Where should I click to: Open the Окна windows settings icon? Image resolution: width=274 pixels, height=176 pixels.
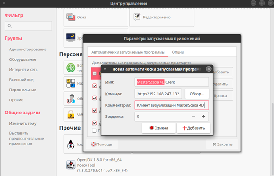click(x=71, y=17)
